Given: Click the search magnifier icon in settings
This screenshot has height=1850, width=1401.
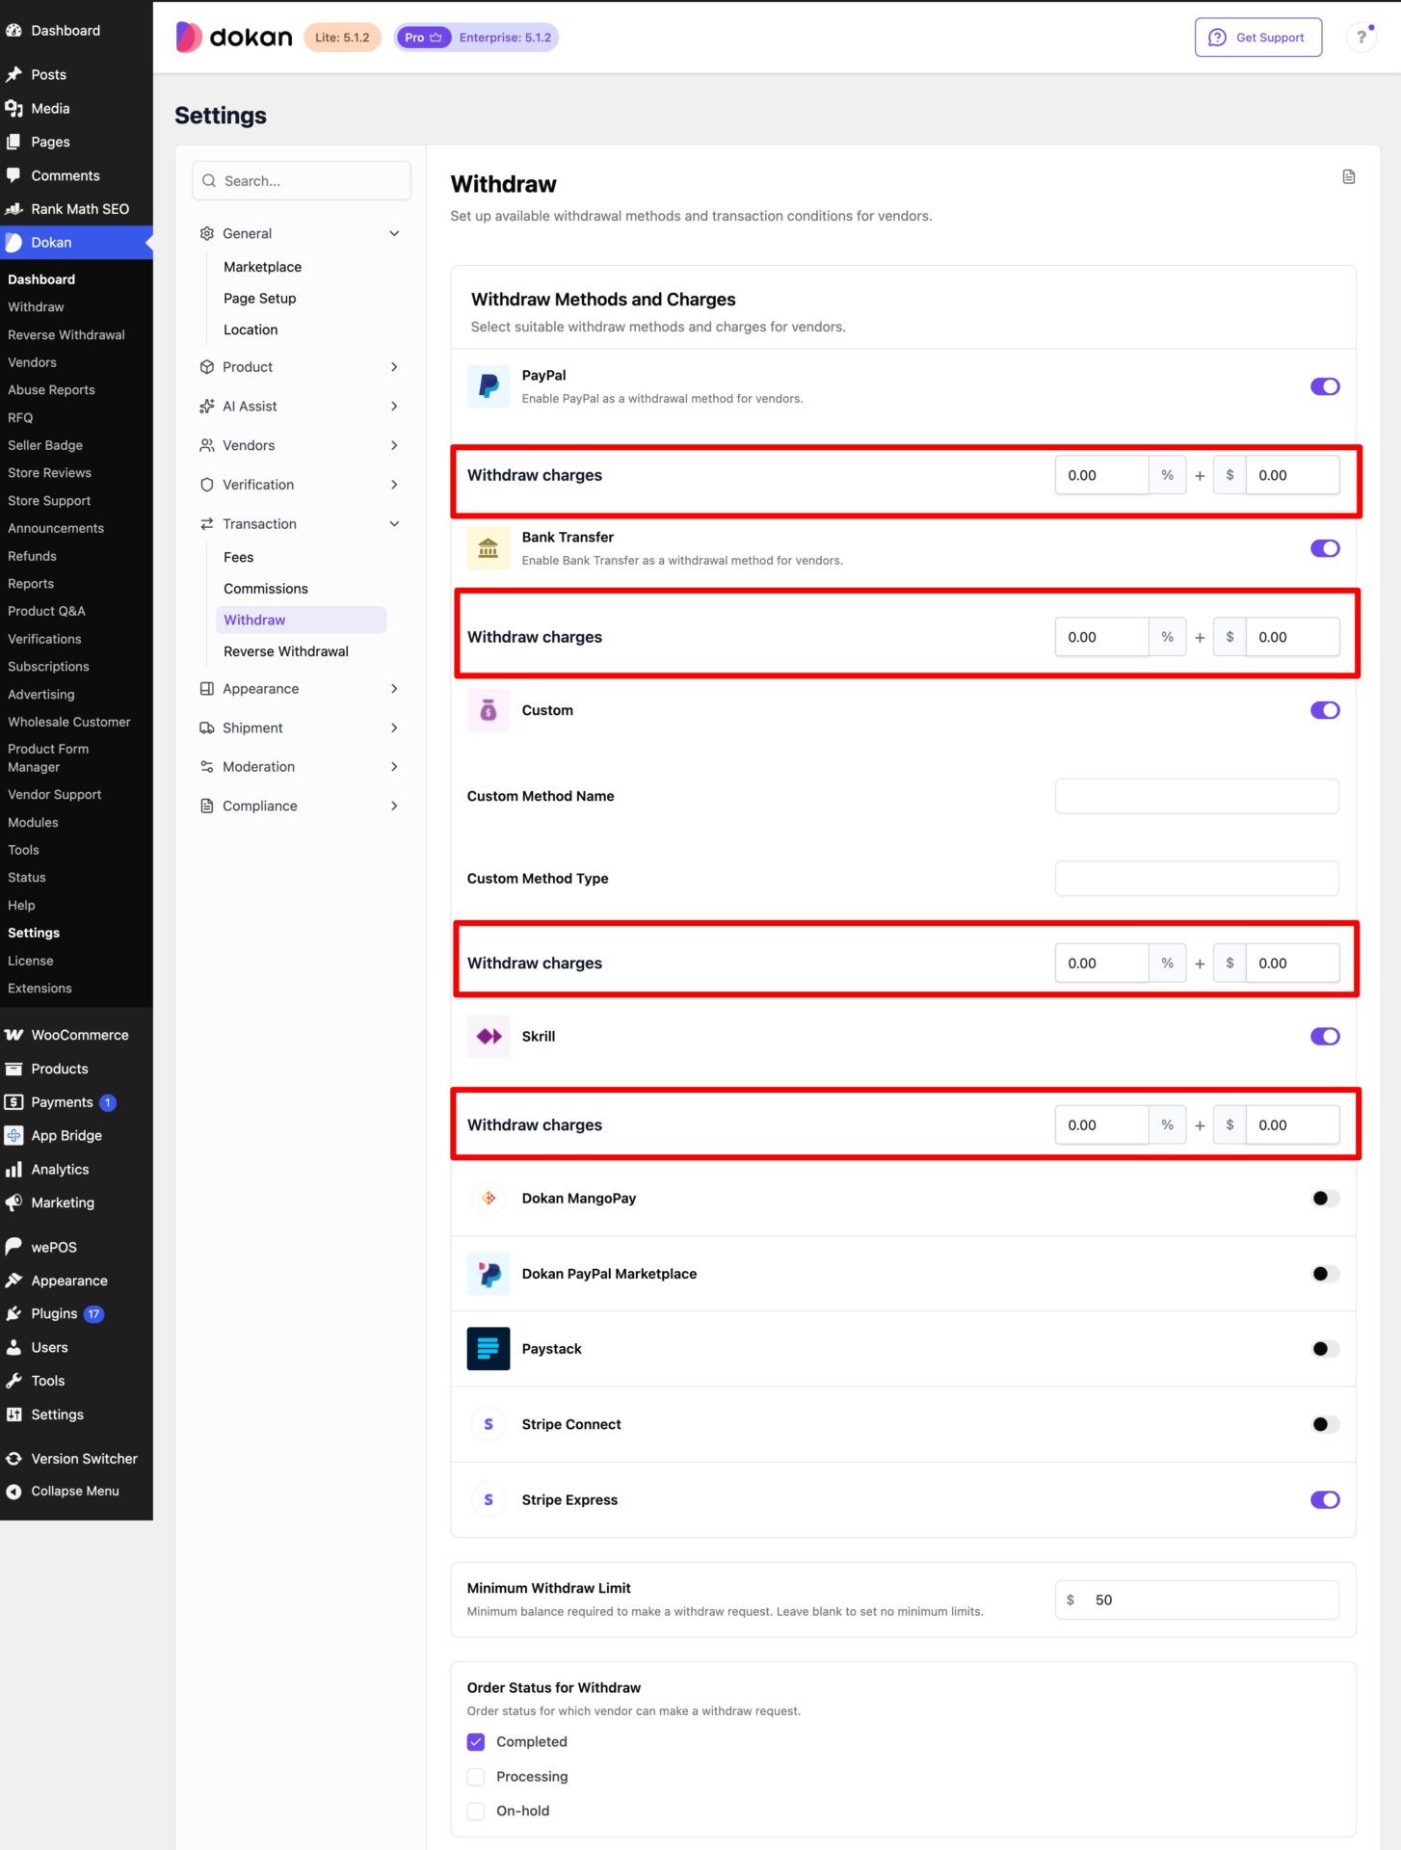Looking at the screenshot, I should pos(209,181).
